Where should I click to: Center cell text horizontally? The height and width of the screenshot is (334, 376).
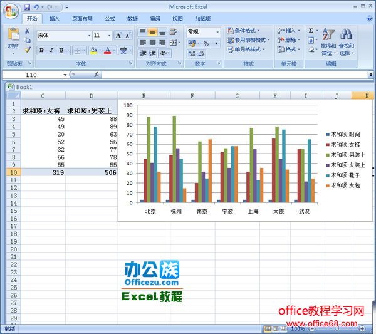coord(153,43)
